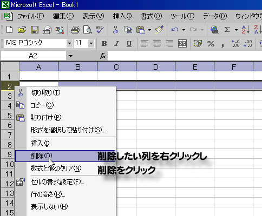Choose 表示しない(H) in context menu
This screenshot has height=216, width=262.
(65, 207)
